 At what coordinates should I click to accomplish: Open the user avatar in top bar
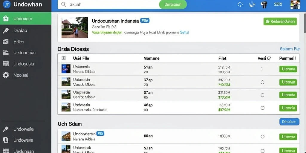click(295, 4)
